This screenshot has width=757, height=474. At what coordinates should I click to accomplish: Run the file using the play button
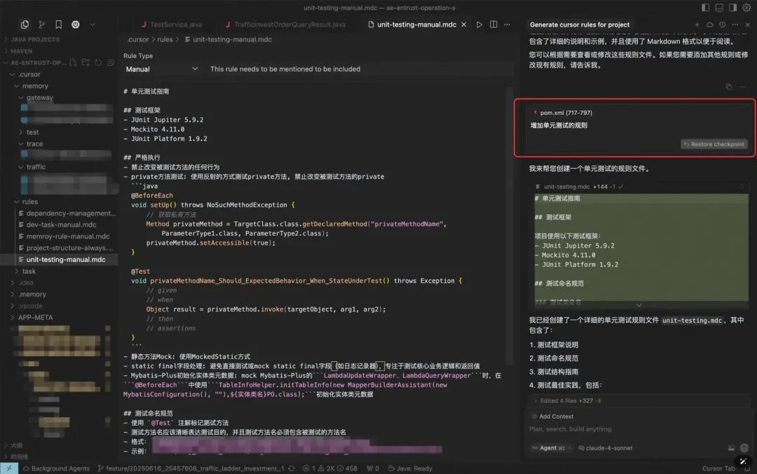479,23
